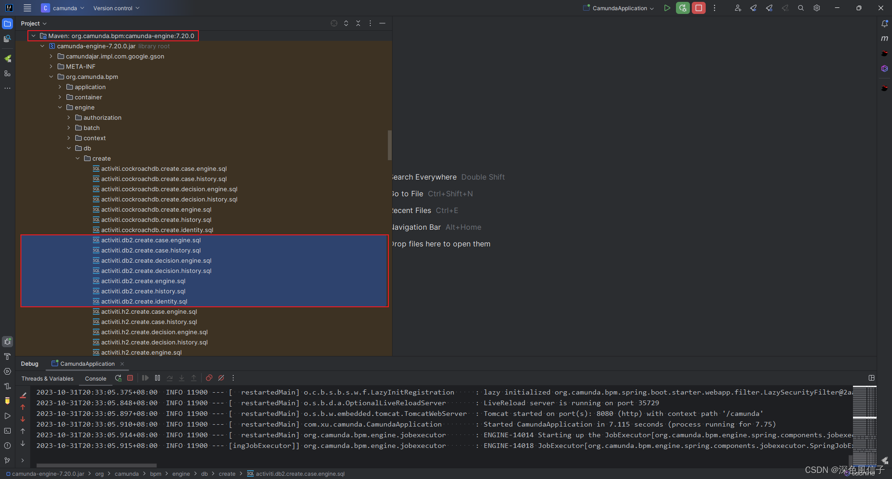This screenshot has width=892, height=479.
Task: Open run toolbar more actions menu
Action: coord(715,8)
